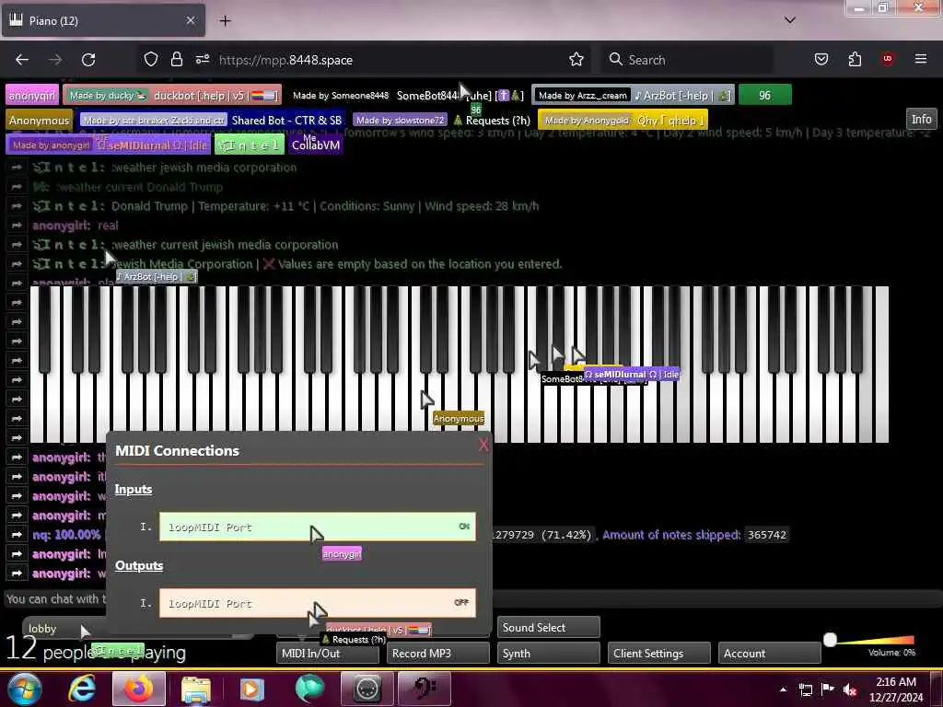
Task: Click the green globe browser taskbar icon
Action: tap(309, 689)
